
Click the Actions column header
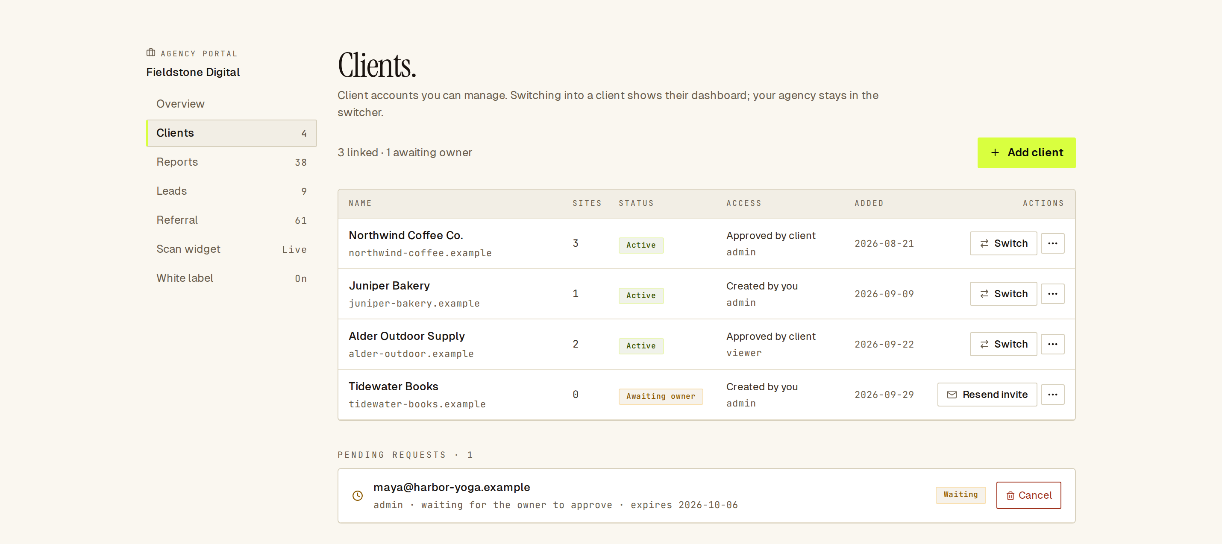[x=1043, y=203]
